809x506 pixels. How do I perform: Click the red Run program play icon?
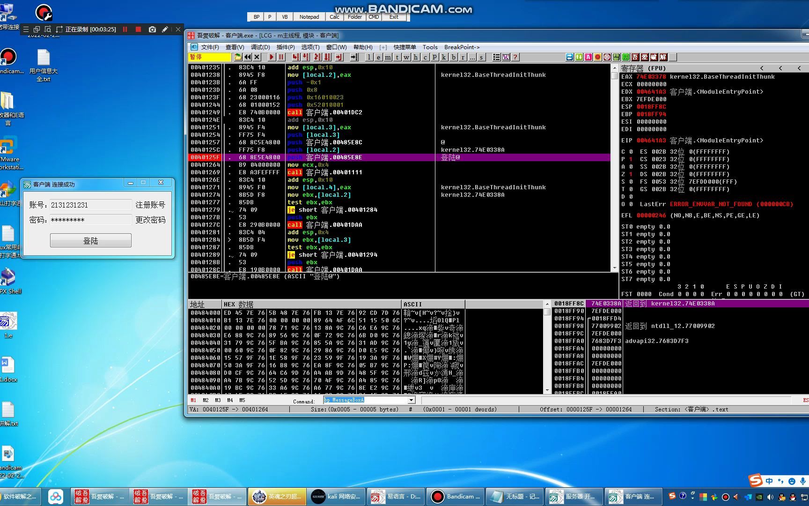coord(272,57)
